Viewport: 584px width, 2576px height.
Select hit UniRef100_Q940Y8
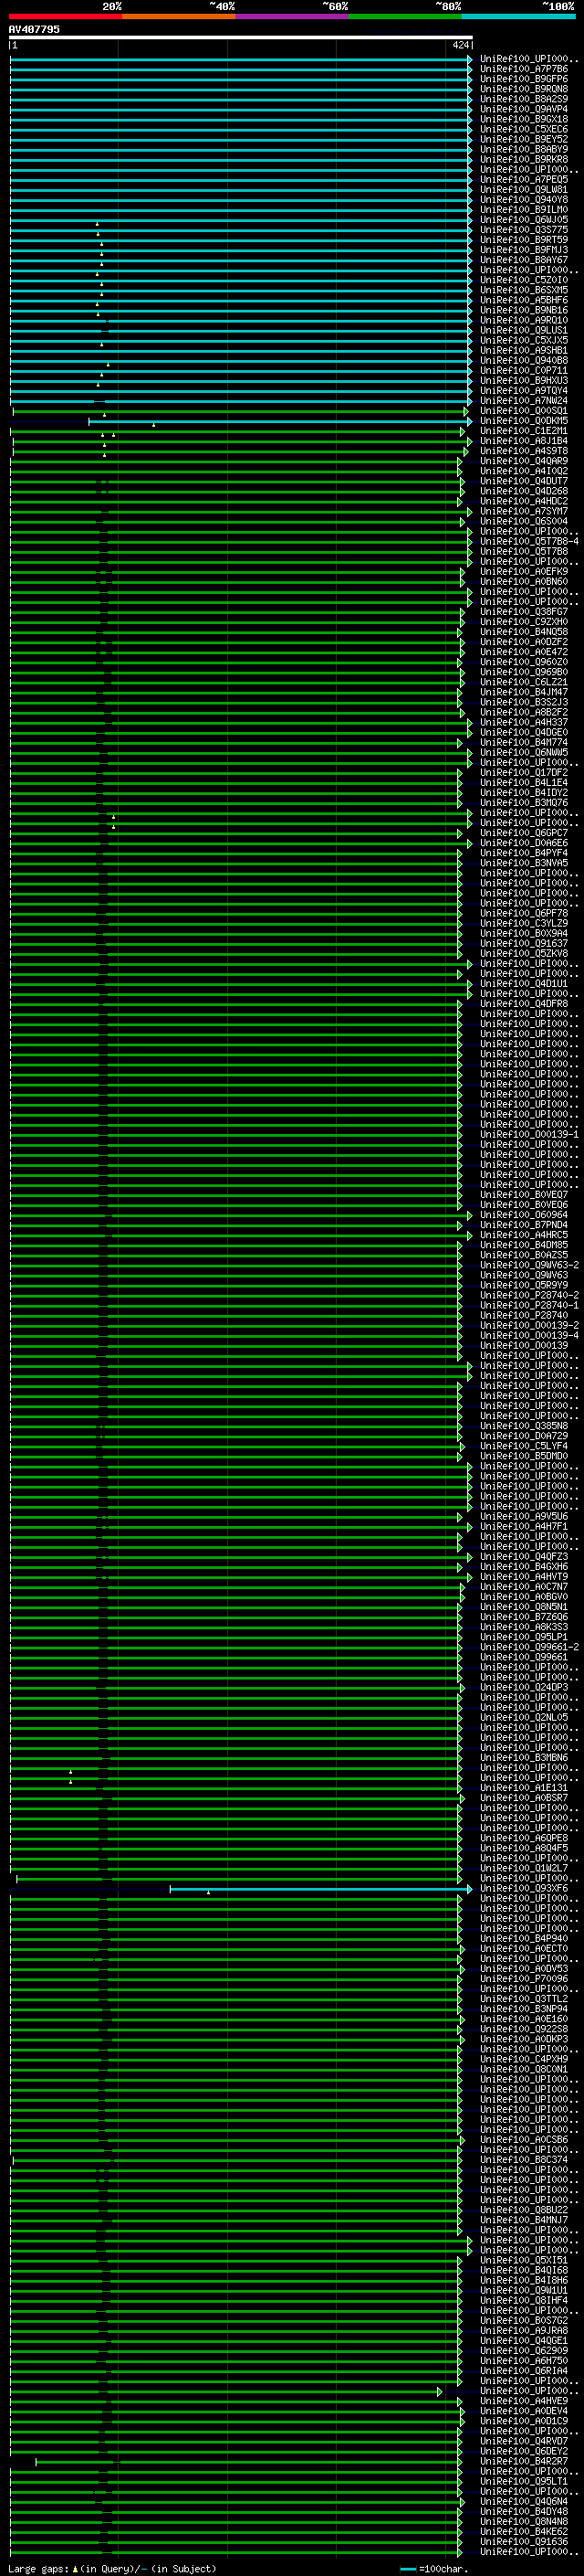pos(524,199)
